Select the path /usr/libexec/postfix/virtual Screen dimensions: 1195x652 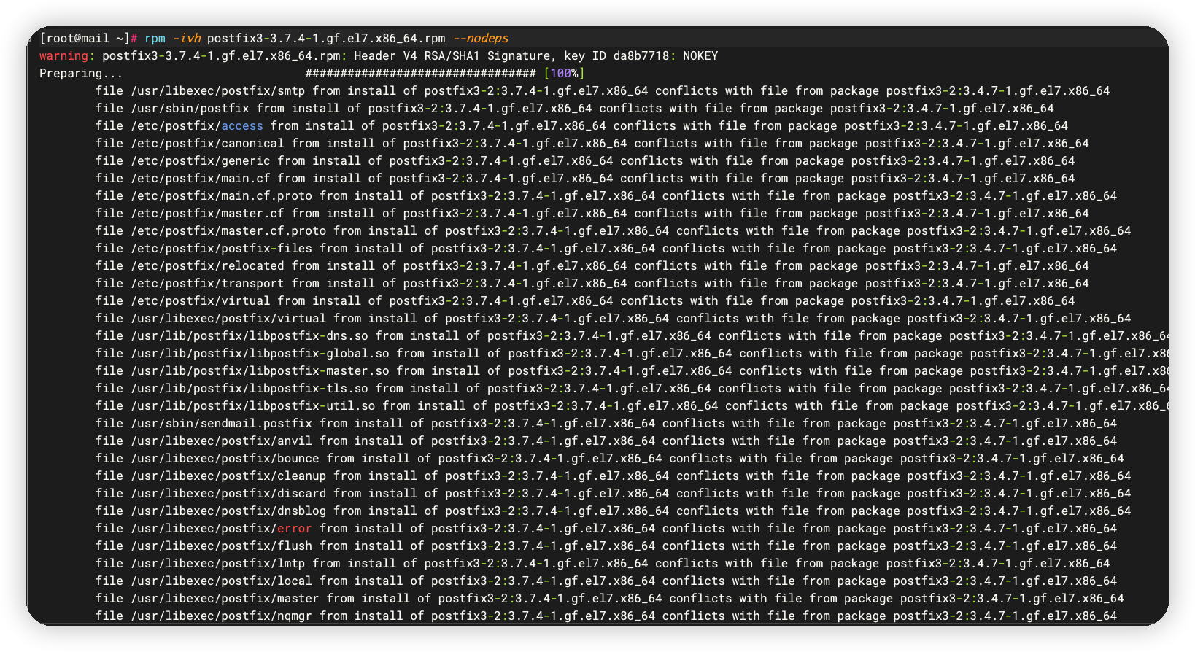point(228,318)
